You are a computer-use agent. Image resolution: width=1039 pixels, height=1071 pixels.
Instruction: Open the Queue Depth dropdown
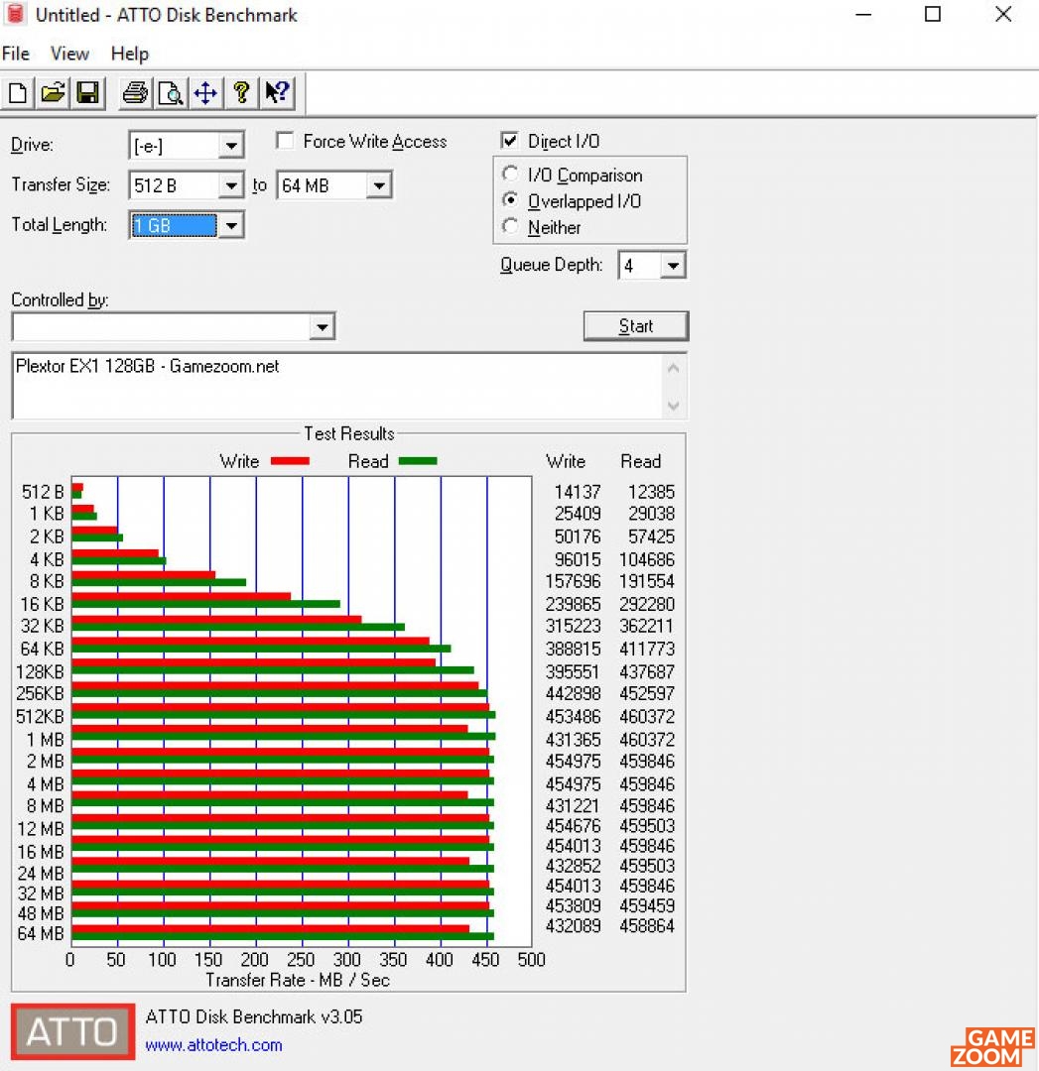click(673, 265)
